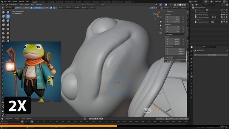Select '2 Cloth Blocking' collection

203,15
